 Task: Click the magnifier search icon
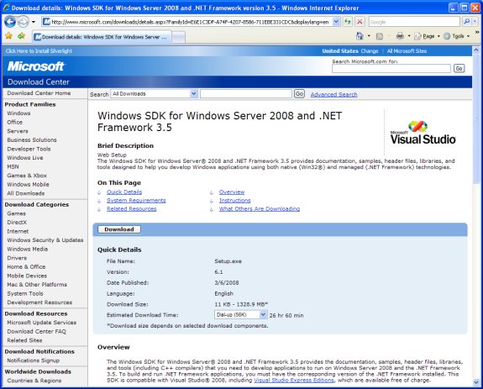click(467, 22)
